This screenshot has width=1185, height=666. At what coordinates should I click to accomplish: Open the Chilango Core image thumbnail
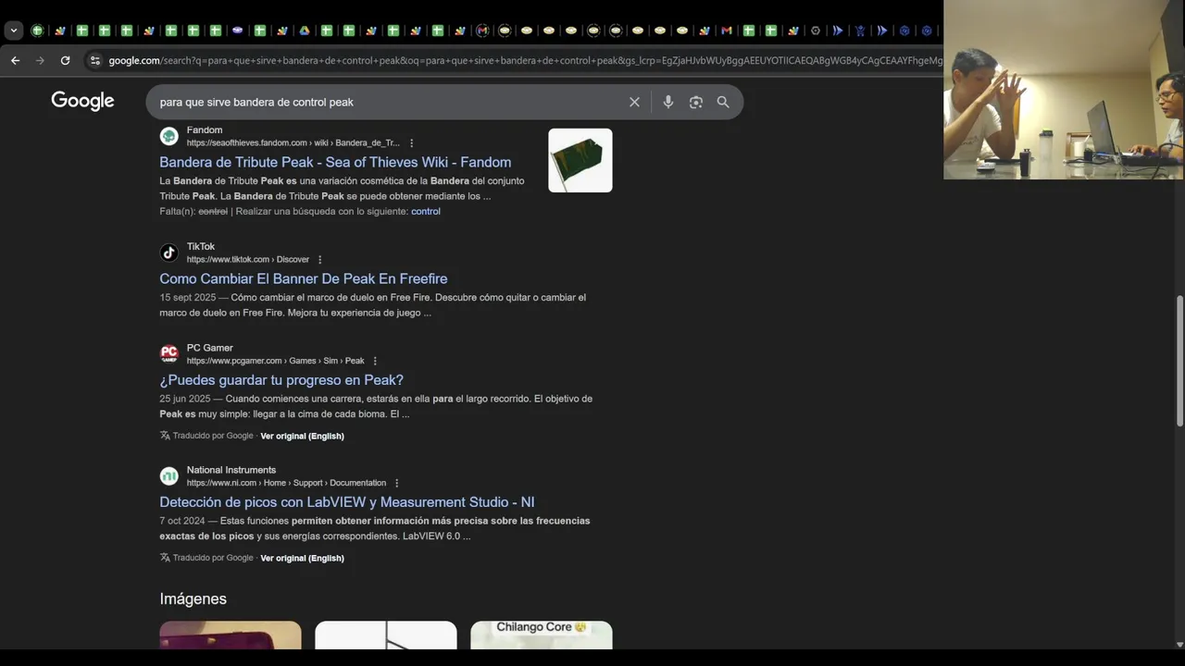542,635
